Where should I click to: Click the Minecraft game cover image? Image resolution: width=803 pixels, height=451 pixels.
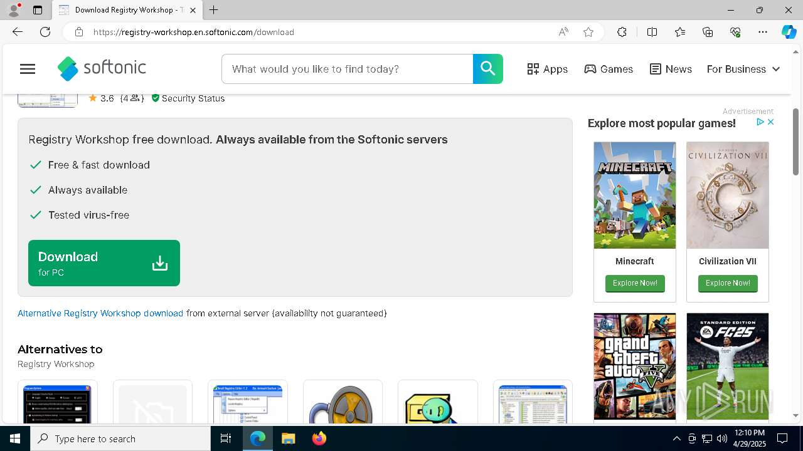coord(635,195)
